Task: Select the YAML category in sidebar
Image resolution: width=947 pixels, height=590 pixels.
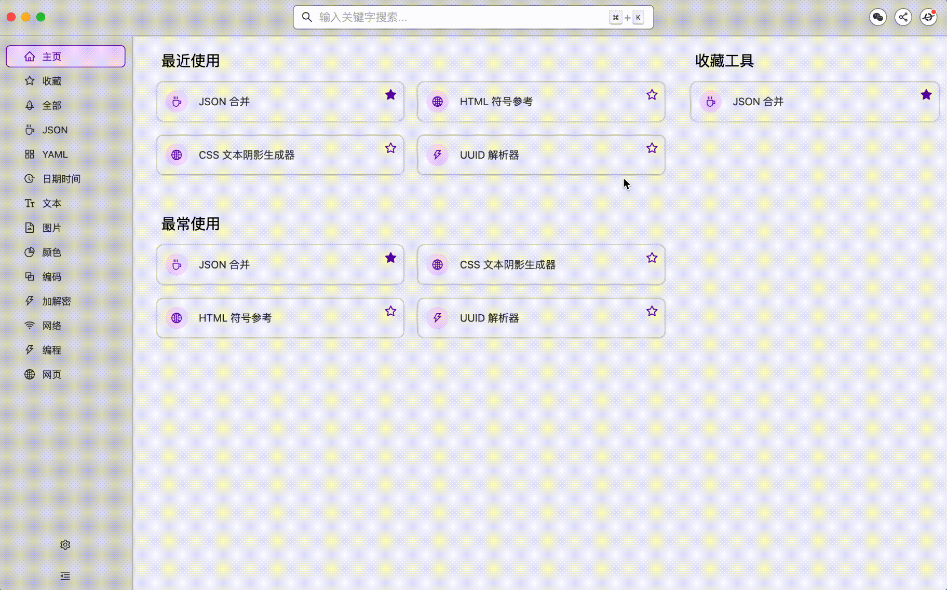Action: click(x=65, y=154)
